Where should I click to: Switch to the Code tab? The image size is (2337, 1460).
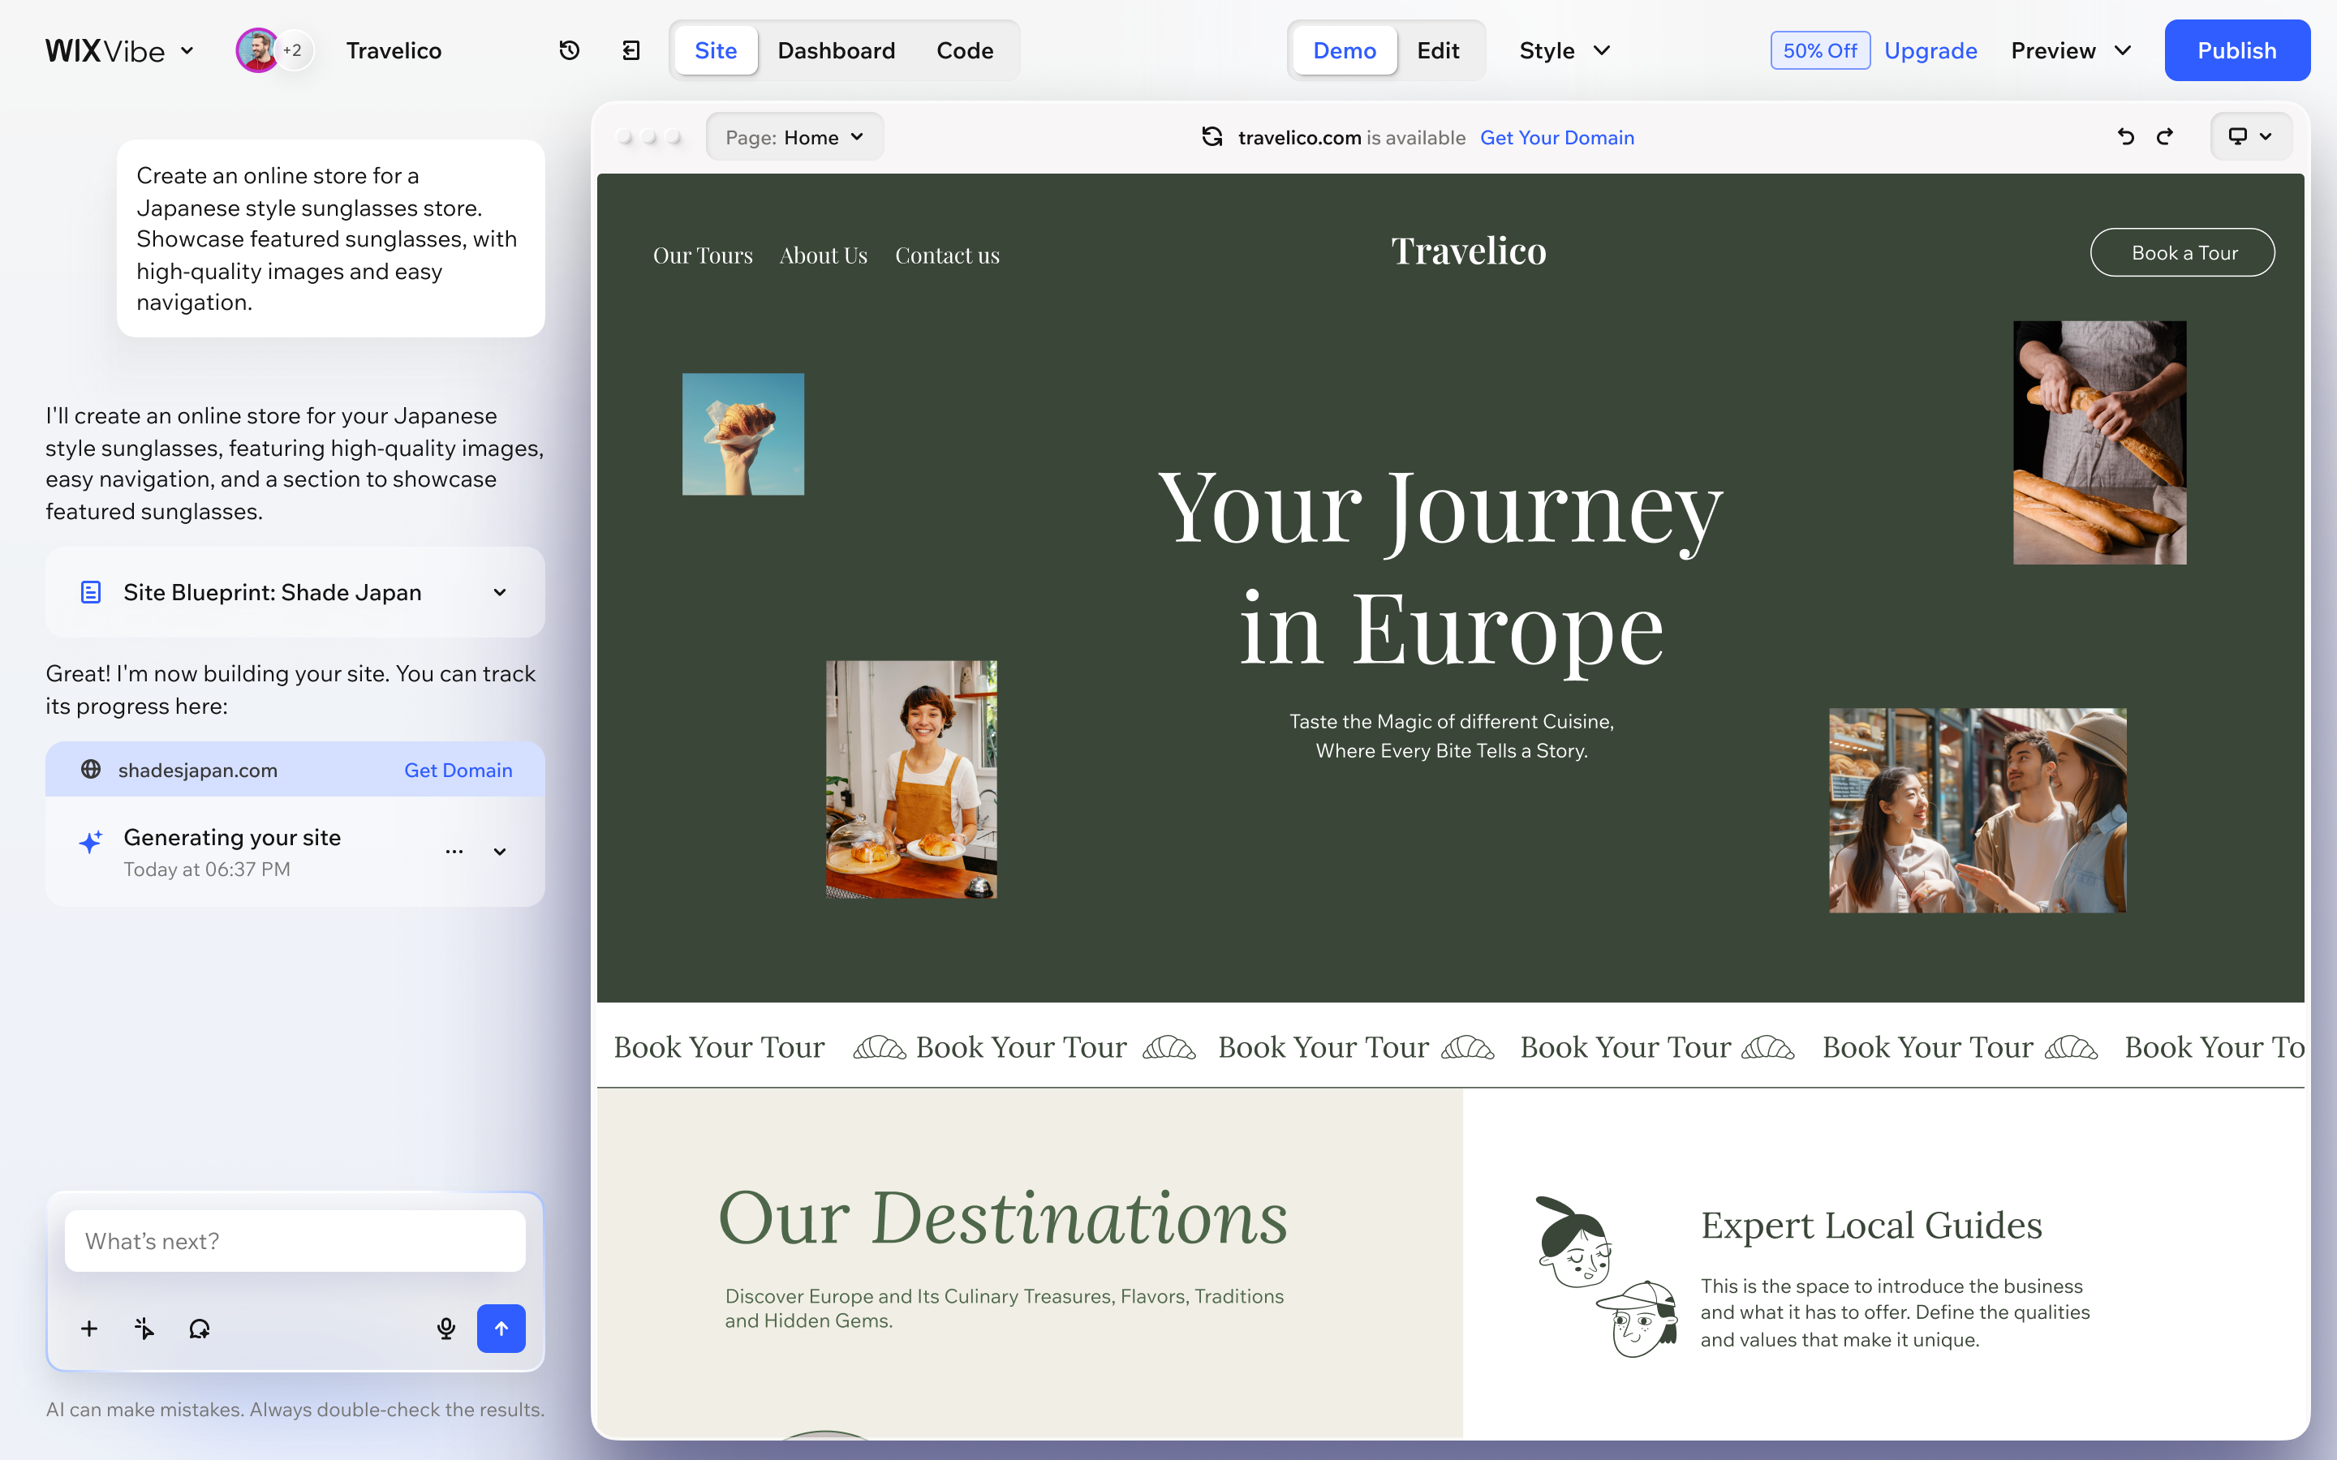coord(965,50)
